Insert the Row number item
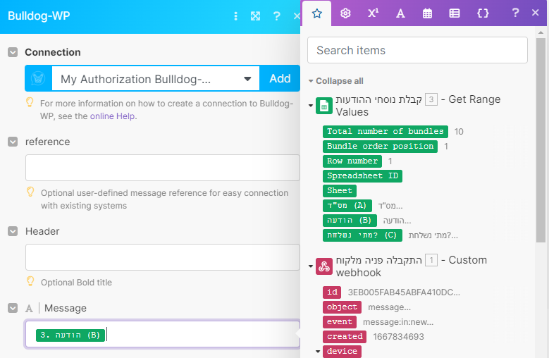The width and height of the screenshot is (549, 358). tap(352, 161)
